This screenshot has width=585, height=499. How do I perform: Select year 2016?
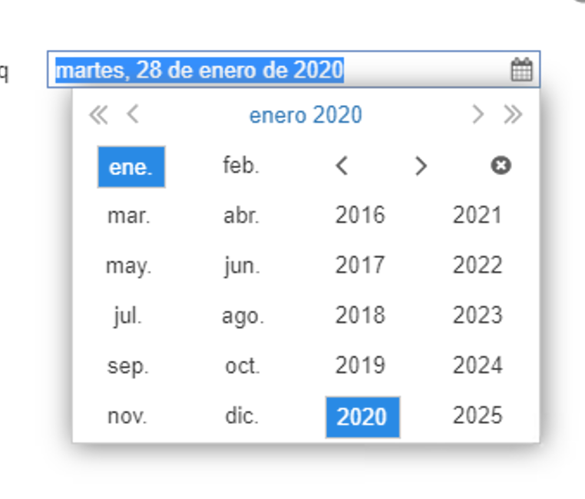click(360, 216)
